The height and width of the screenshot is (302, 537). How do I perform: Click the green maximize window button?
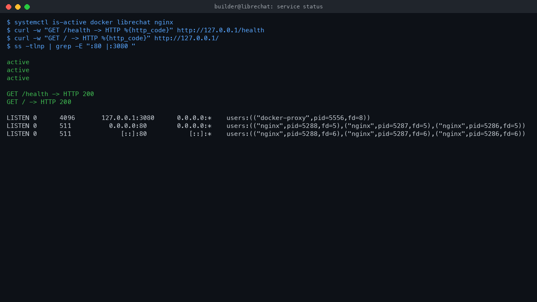click(27, 7)
